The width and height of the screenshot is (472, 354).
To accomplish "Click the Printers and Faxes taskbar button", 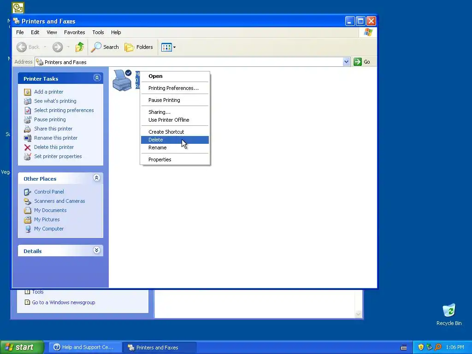I will point(160,347).
